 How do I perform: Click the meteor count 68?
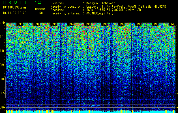coord(41,13)
